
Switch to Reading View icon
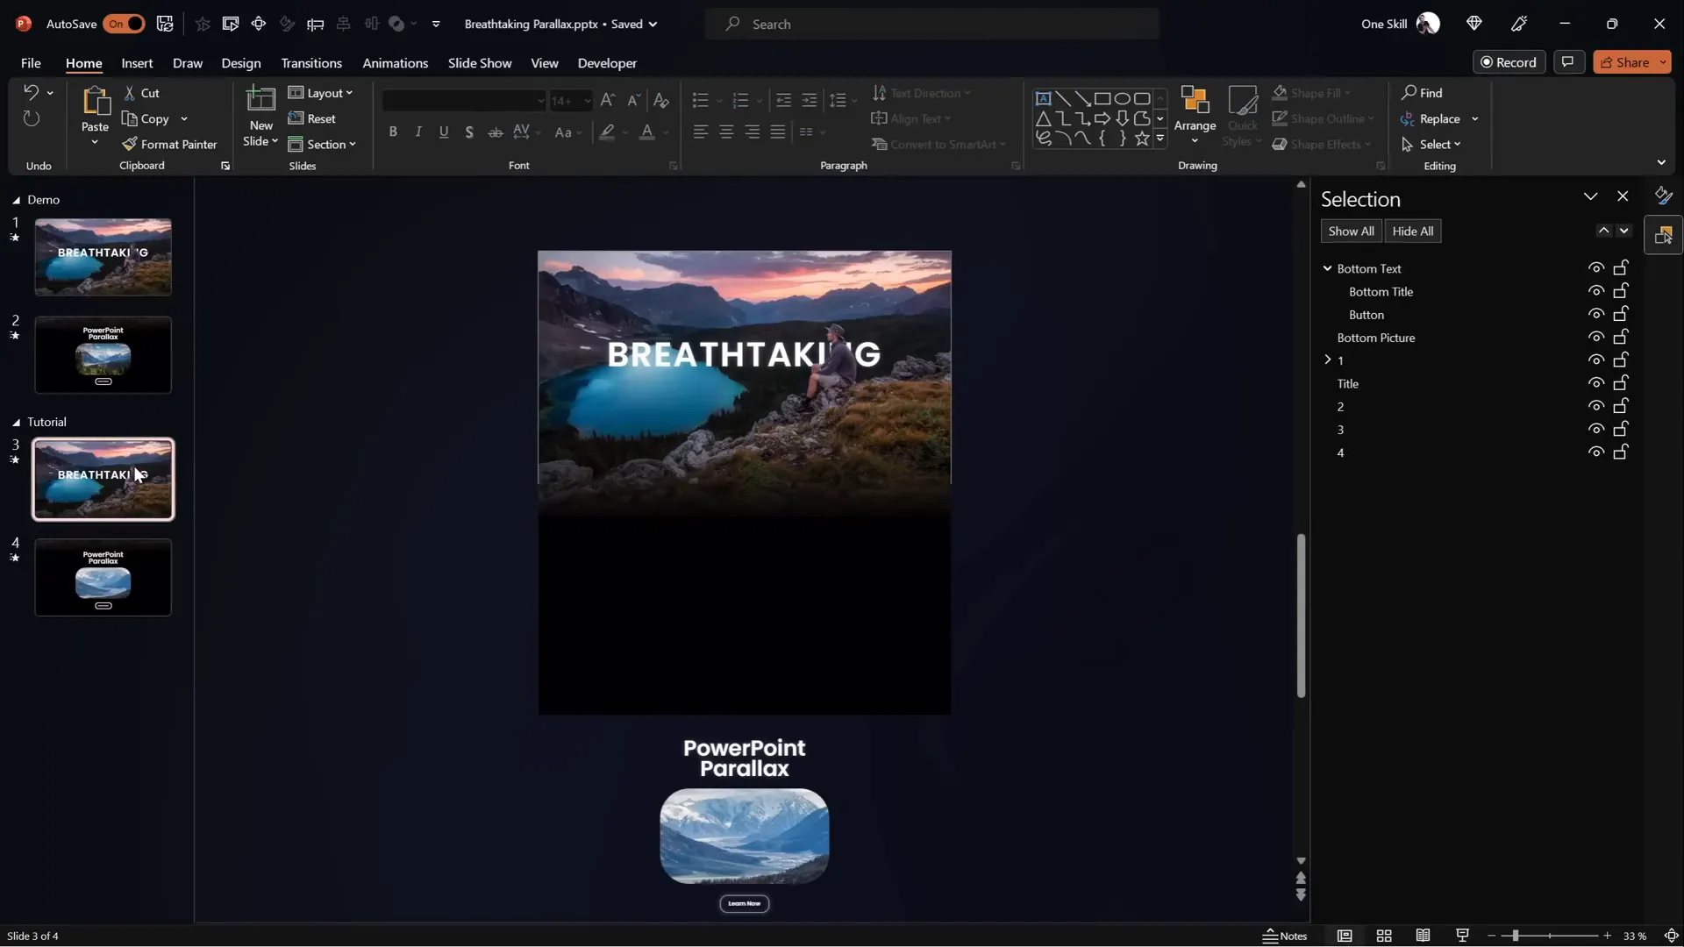click(1423, 936)
